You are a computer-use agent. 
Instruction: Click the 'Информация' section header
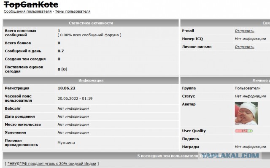point(91,81)
